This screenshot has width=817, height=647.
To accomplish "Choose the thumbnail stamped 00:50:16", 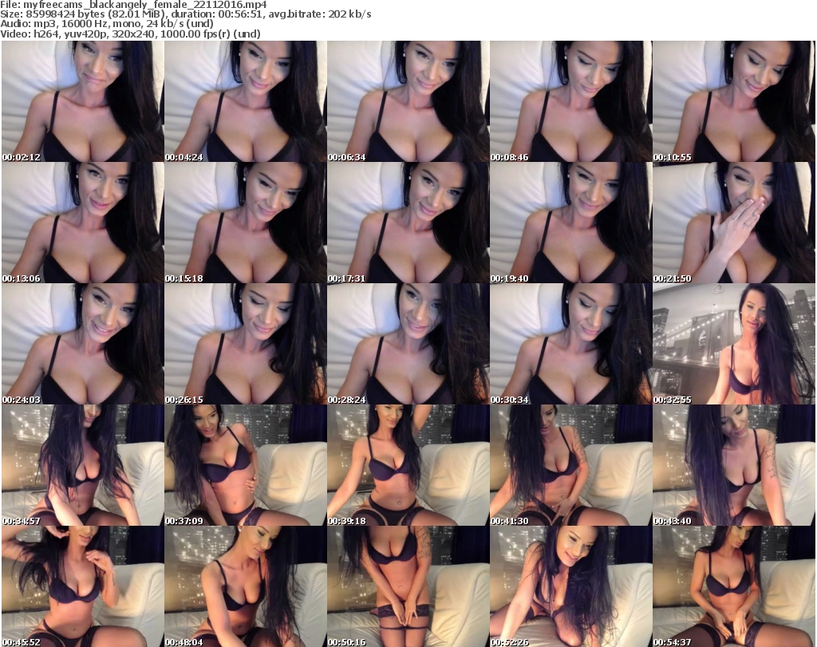I will [408, 586].
